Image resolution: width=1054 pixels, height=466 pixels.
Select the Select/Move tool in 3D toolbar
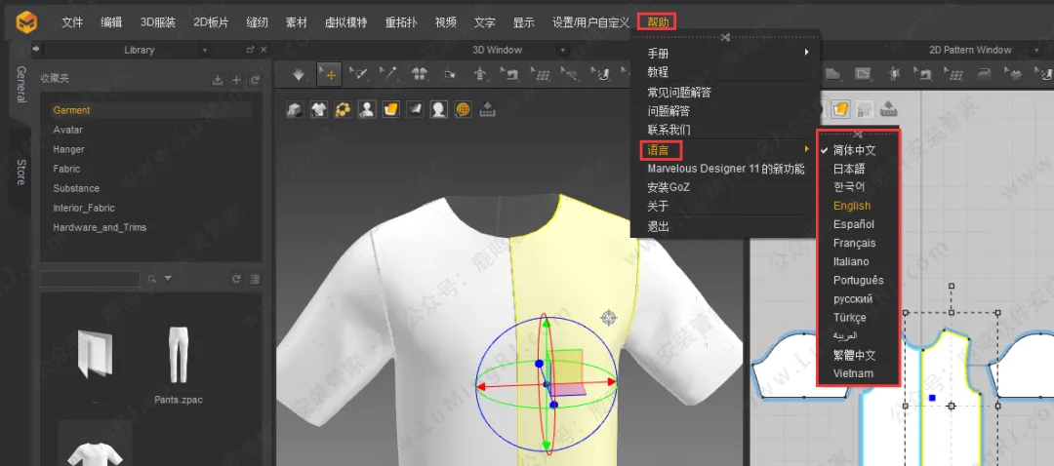pyautogui.click(x=330, y=74)
